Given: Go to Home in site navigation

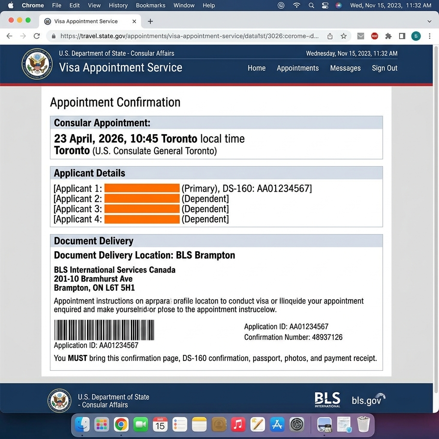Looking at the screenshot, I should 256,68.
